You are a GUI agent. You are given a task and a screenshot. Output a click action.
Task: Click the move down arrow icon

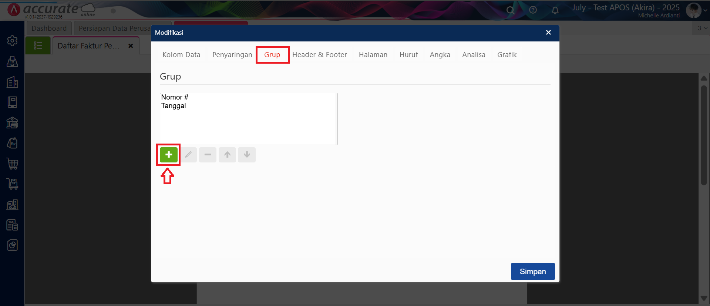click(247, 155)
